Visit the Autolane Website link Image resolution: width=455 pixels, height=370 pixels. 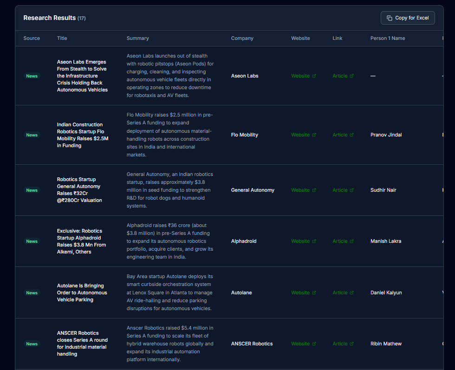(x=303, y=293)
